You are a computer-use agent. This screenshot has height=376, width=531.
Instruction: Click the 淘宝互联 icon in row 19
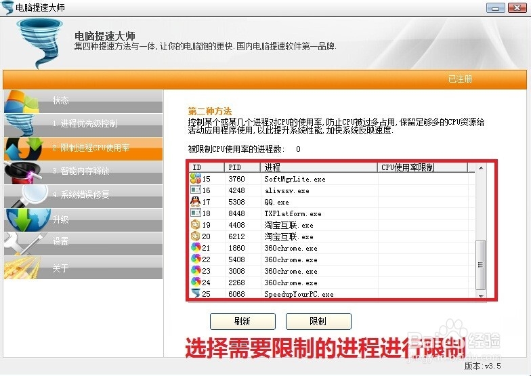click(x=196, y=225)
